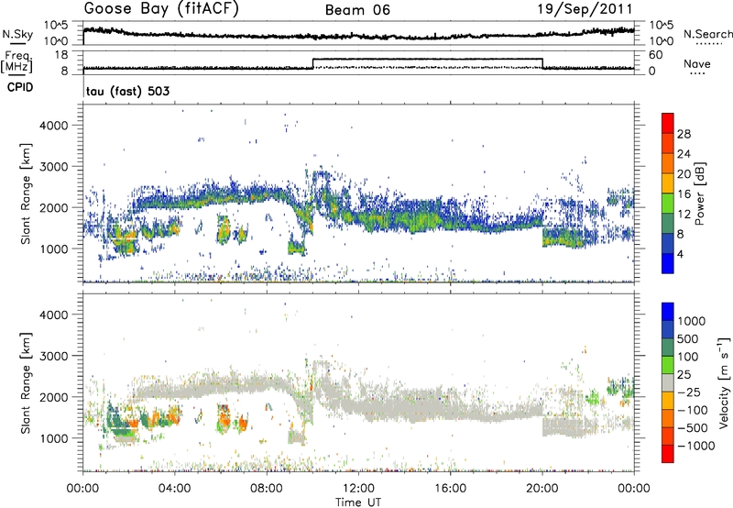The height and width of the screenshot is (508, 733).
Task: Click "10^0" on the right noise axis
Action: (x=662, y=41)
